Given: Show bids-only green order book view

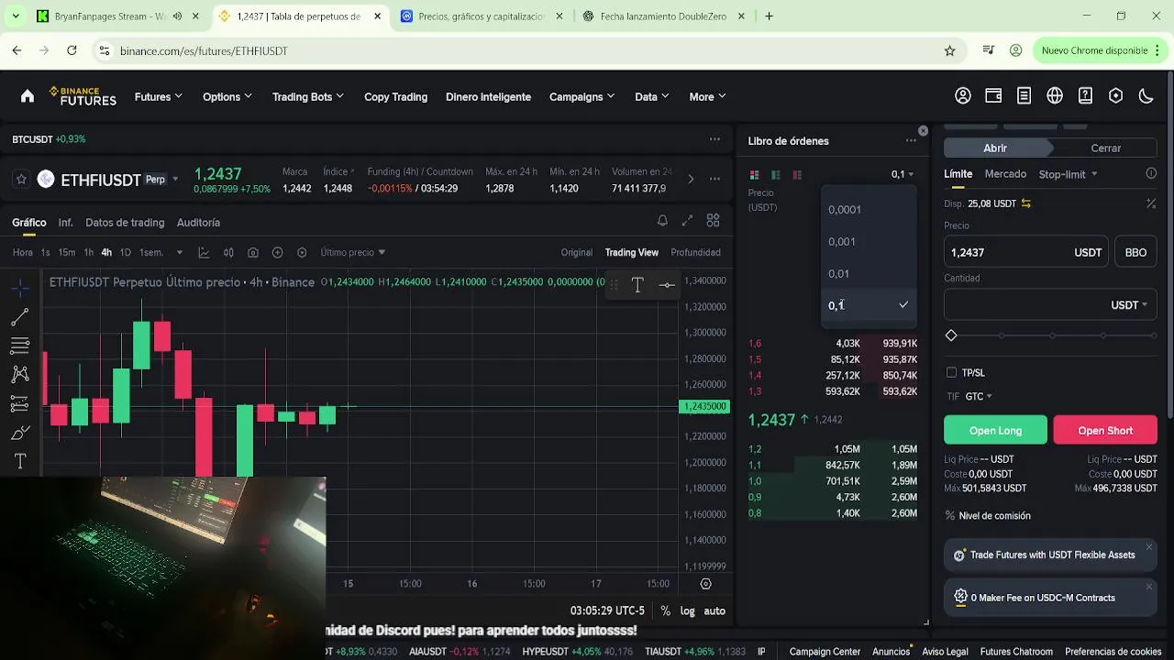Looking at the screenshot, I should [x=776, y=174].
